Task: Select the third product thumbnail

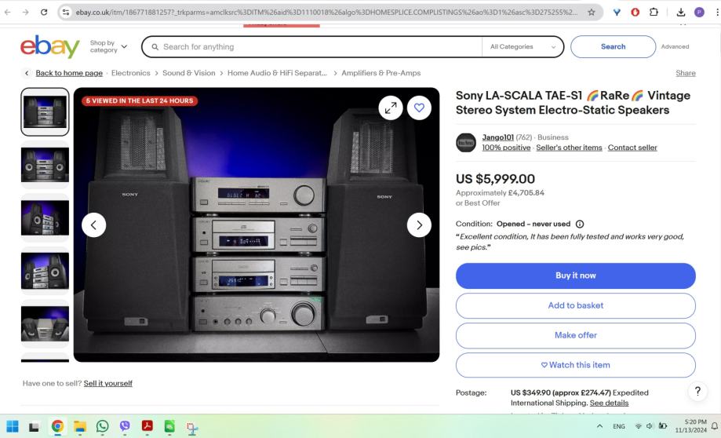Action: 45,218
